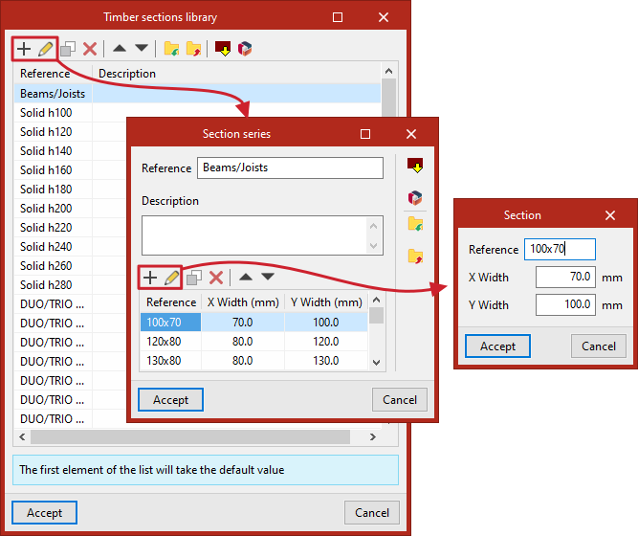Click the Reference field showing Beams/Joists

[290, 167]
